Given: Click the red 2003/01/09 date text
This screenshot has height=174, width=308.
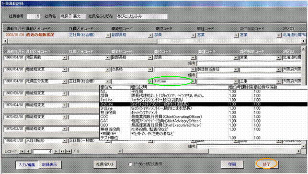Looking at the screenshot, I should click(x=14, y=35).
